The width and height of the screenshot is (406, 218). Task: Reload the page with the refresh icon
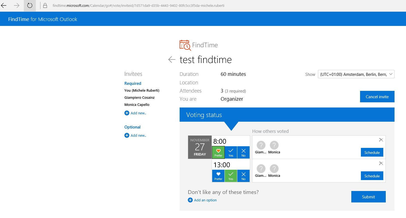click(x=30, y=5)
